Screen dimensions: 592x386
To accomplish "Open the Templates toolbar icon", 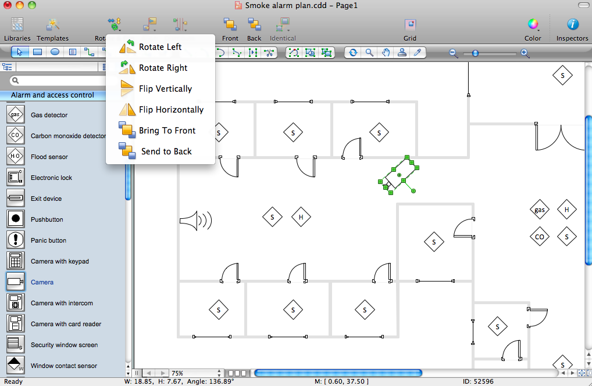I will (x=53, y=25).
